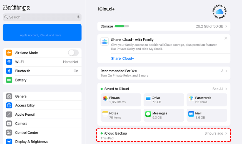242x144 pixels.
Task: Click the Apple Pencil icon
Action: 9,115
